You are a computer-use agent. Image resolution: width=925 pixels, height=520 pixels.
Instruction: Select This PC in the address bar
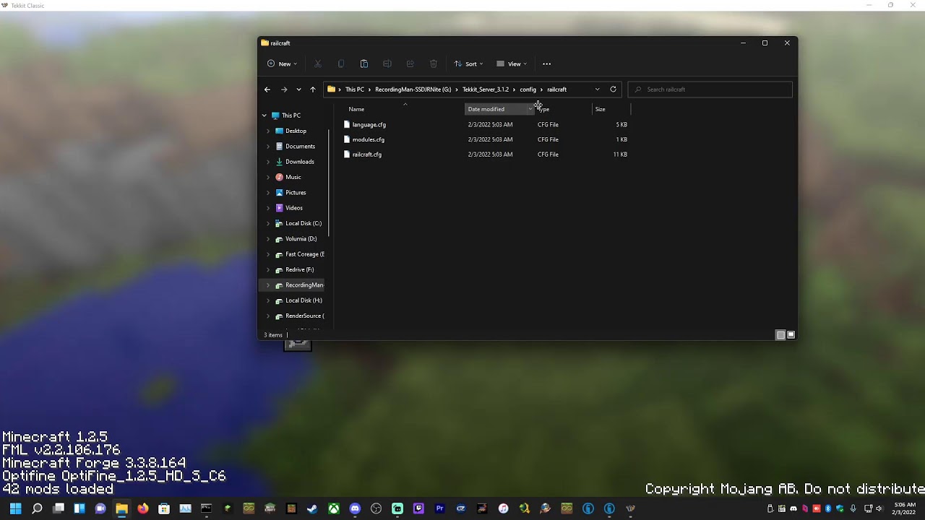354,90
